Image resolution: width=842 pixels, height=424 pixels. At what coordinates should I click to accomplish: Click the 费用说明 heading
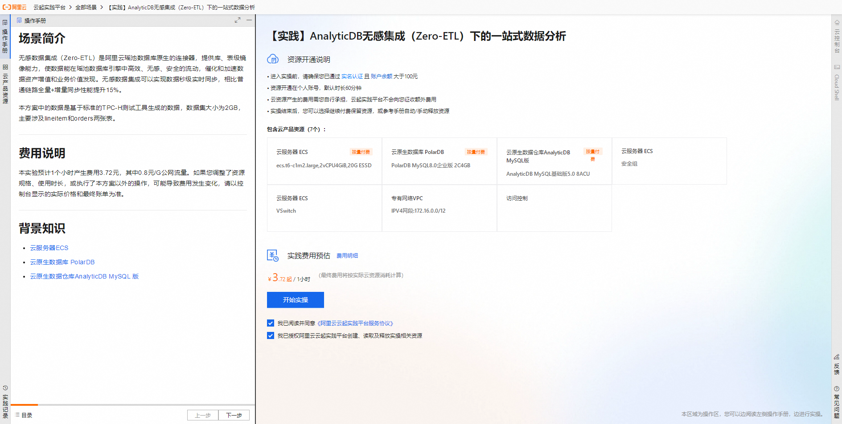tap(42, 153)
